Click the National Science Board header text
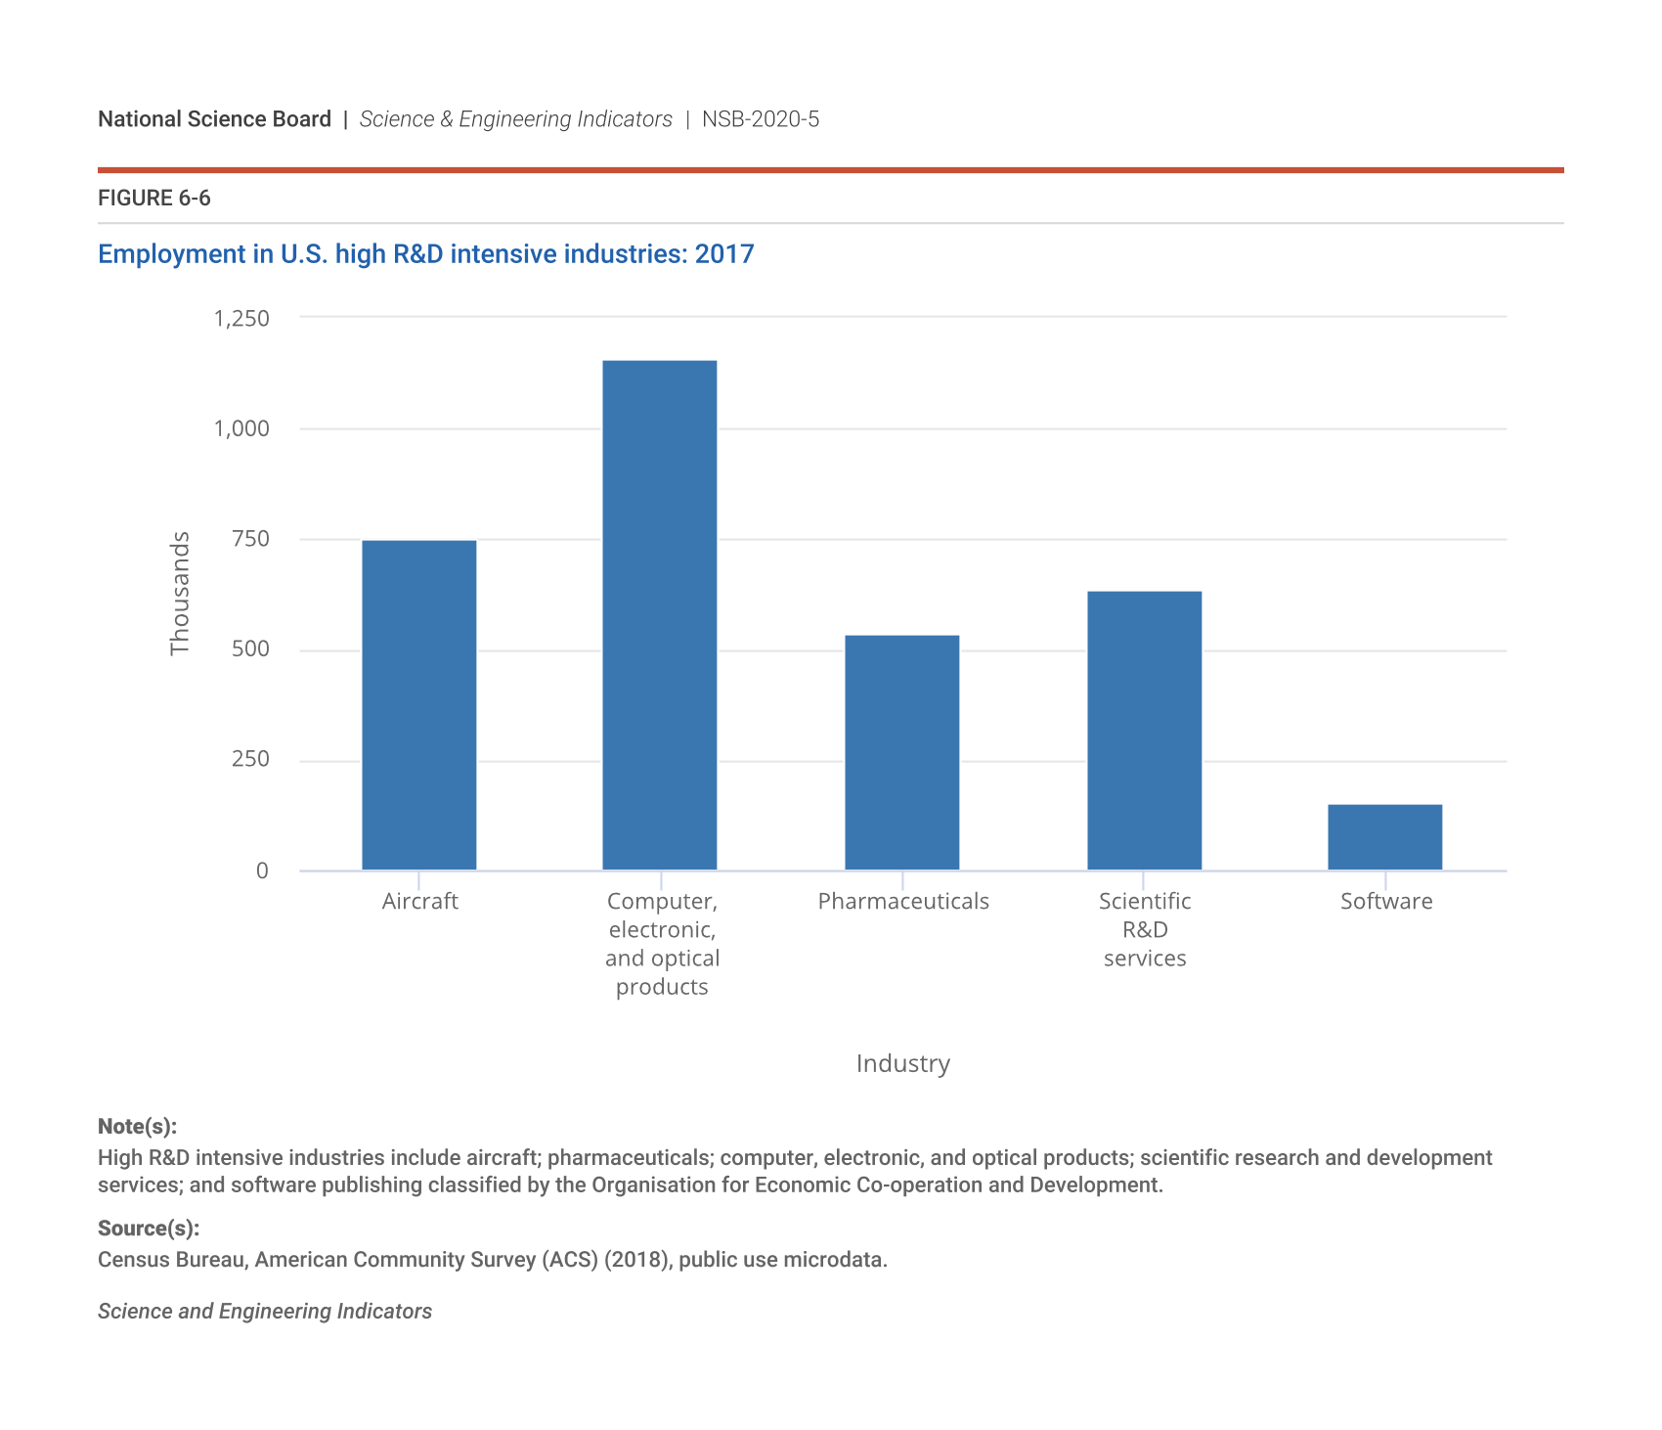 (x=214, y=119)
